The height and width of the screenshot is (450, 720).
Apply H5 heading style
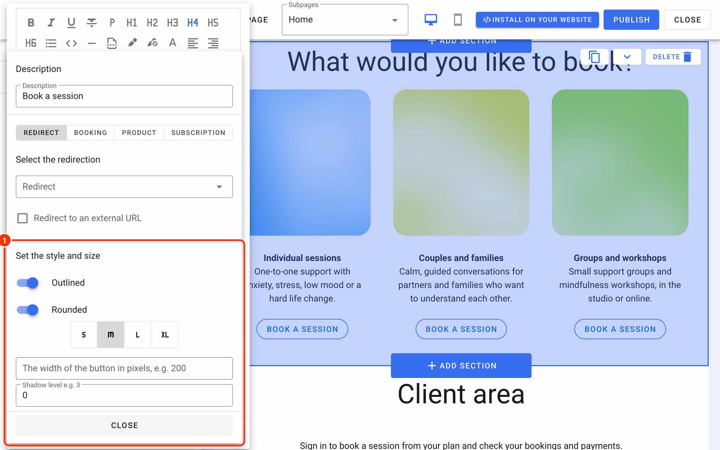pyautogui.click(x=213, y=22)
